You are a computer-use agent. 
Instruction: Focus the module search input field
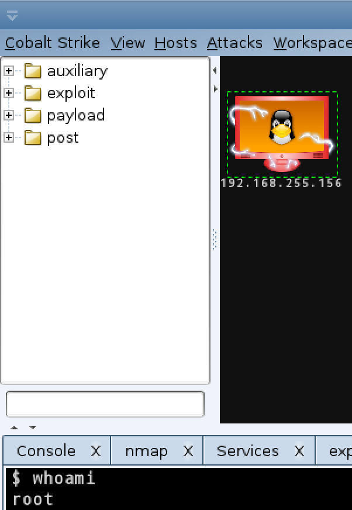click(x=105, y=404)
